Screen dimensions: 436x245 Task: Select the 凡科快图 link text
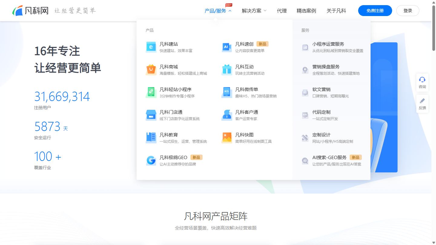pos(244,135)
